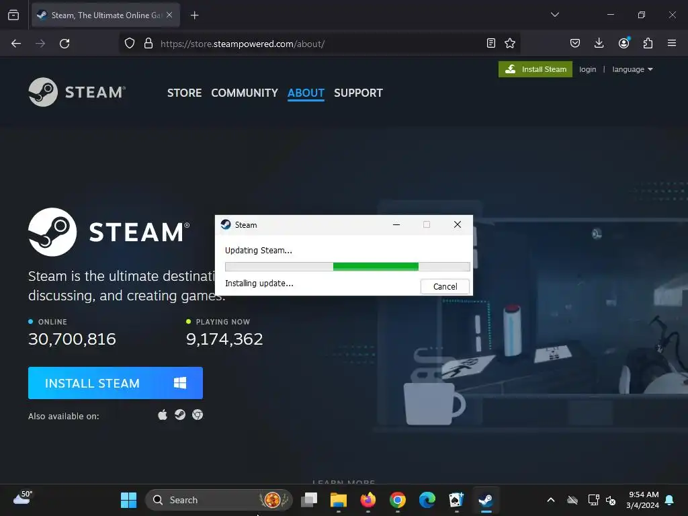This screenshot has height=516, width=688.
Task: Show hidden system tray icons
Action: 551,500
